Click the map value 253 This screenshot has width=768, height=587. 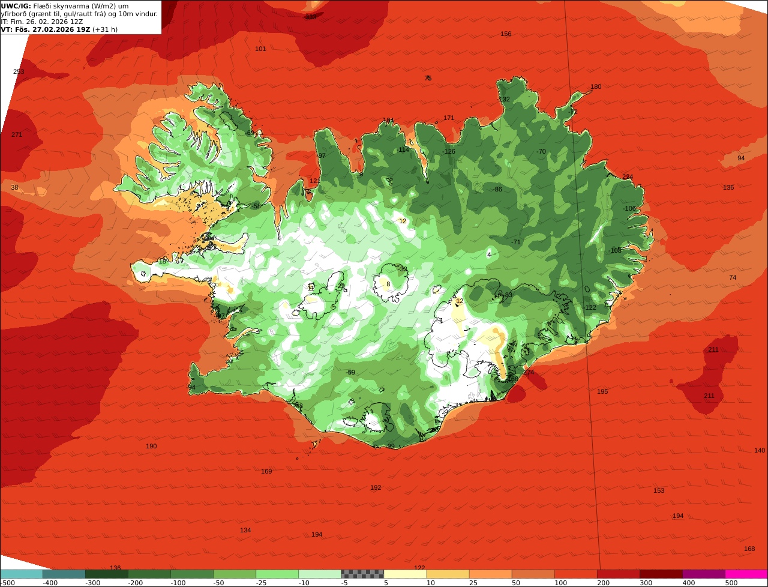(x=19, y=71)
